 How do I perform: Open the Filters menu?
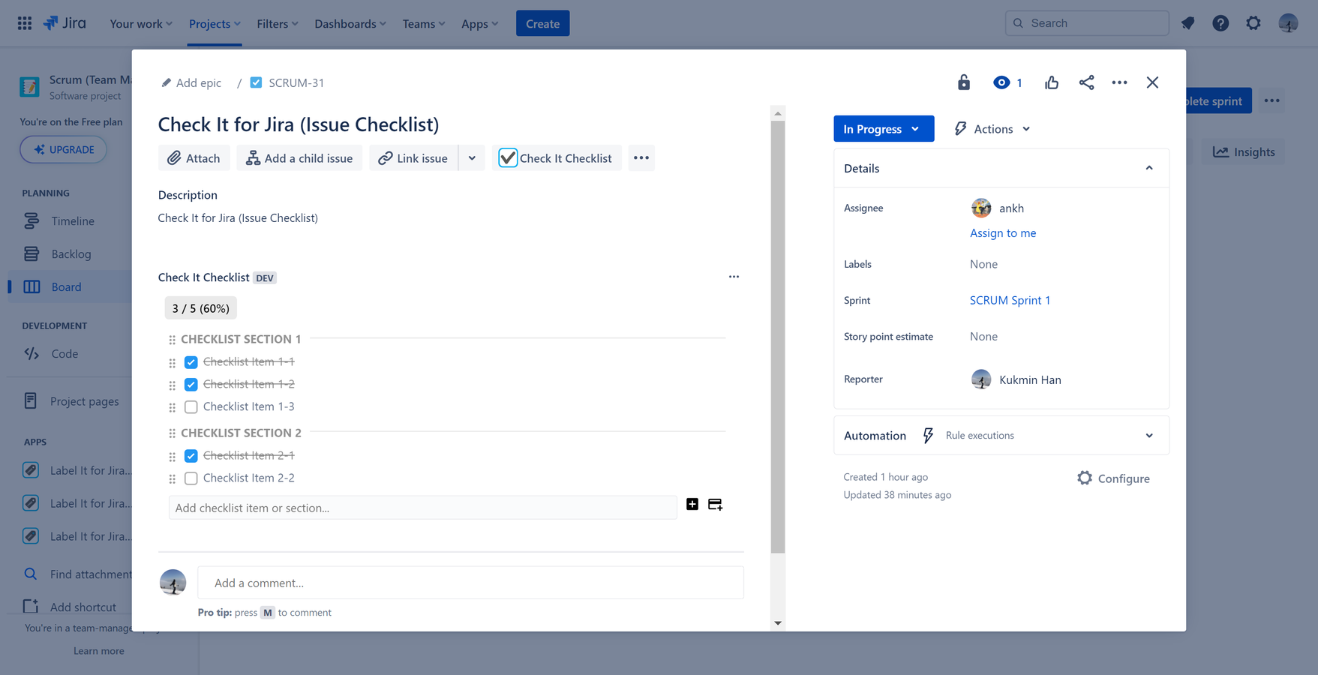point(278,23)
